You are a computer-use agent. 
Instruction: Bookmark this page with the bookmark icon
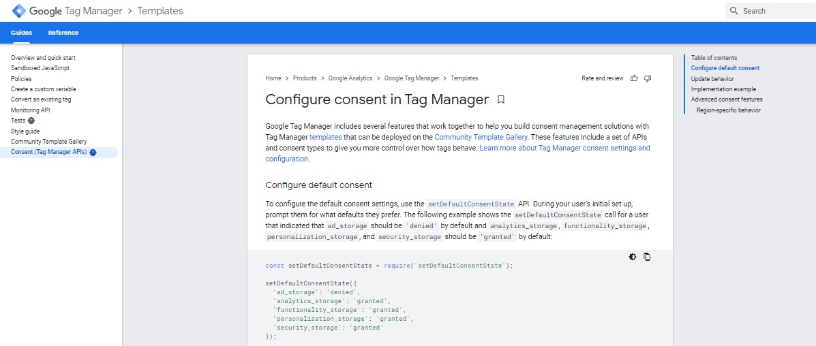500,99
